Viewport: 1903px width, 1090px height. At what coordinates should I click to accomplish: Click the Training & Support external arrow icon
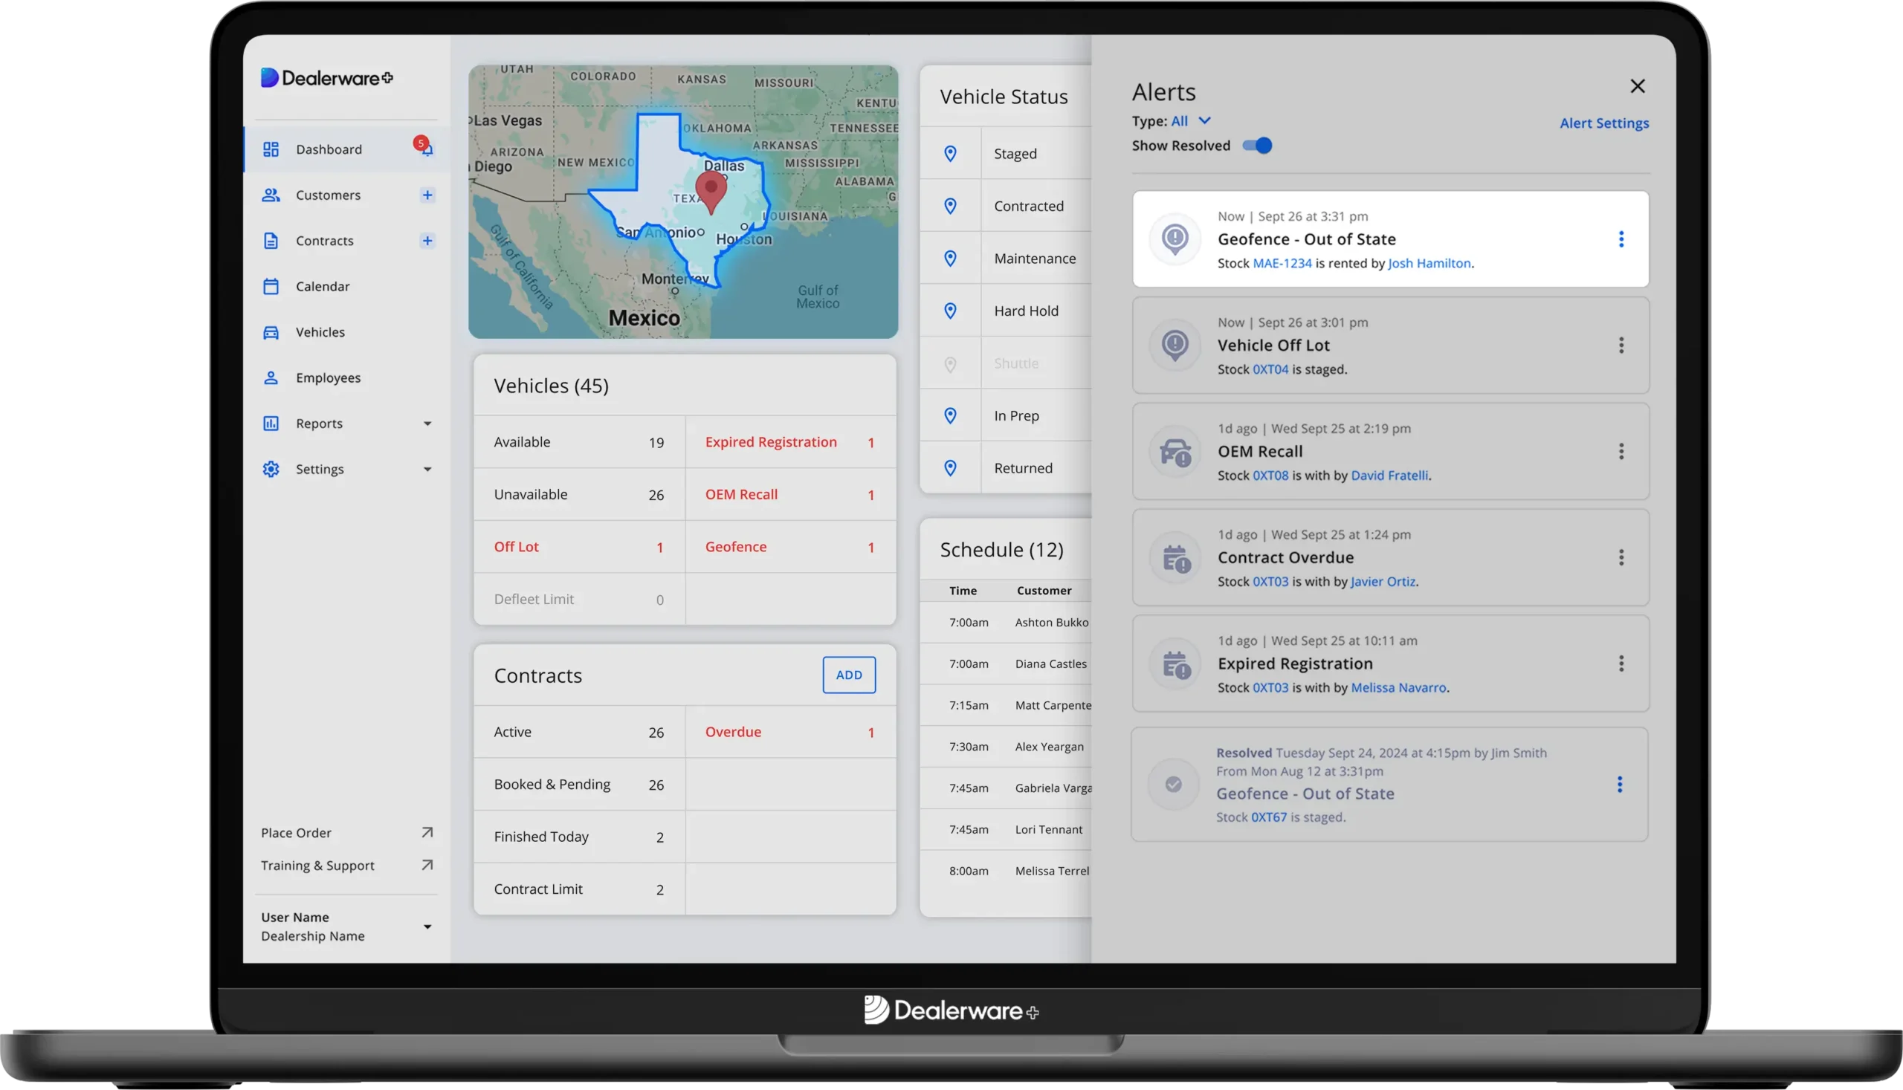click(427, 866)
